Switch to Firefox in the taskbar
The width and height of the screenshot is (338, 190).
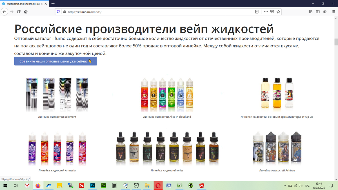coord(38,185)
